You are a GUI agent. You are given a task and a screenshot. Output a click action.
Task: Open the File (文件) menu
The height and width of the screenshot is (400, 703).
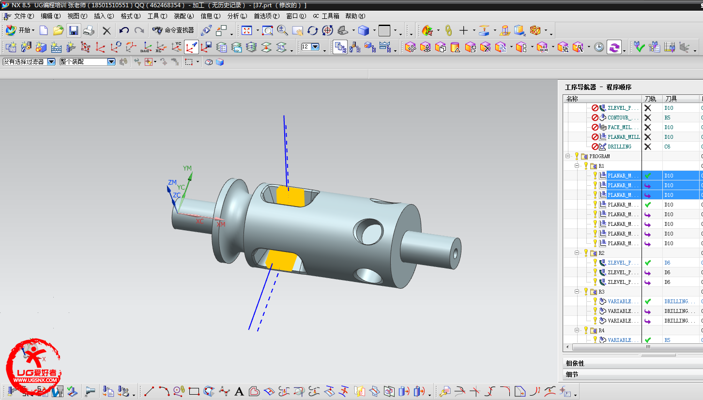(24, 16)
